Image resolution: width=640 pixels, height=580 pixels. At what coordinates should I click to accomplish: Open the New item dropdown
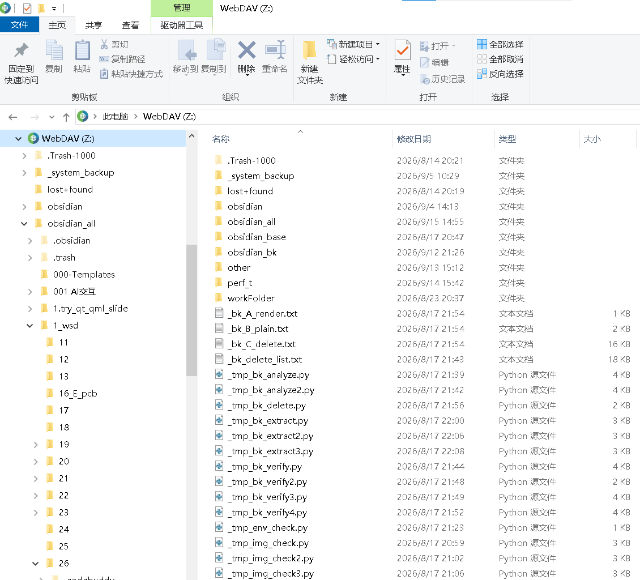tap(353, 44)
